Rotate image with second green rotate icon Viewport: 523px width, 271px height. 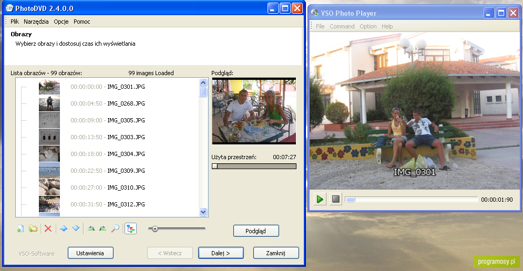coord(102,228)
